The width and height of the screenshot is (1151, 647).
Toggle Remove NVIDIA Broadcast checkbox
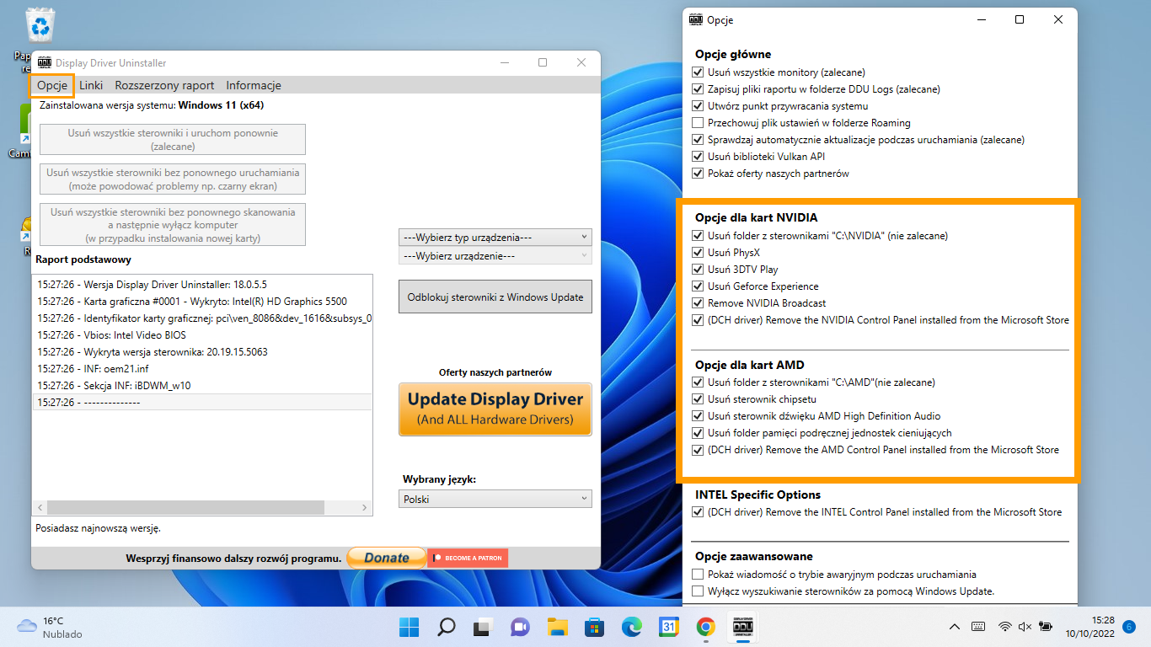pos(697,303)
